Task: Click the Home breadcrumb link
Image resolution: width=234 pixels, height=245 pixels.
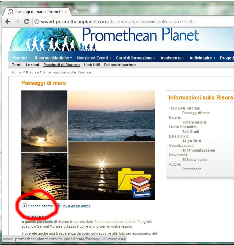Action: 17,72
